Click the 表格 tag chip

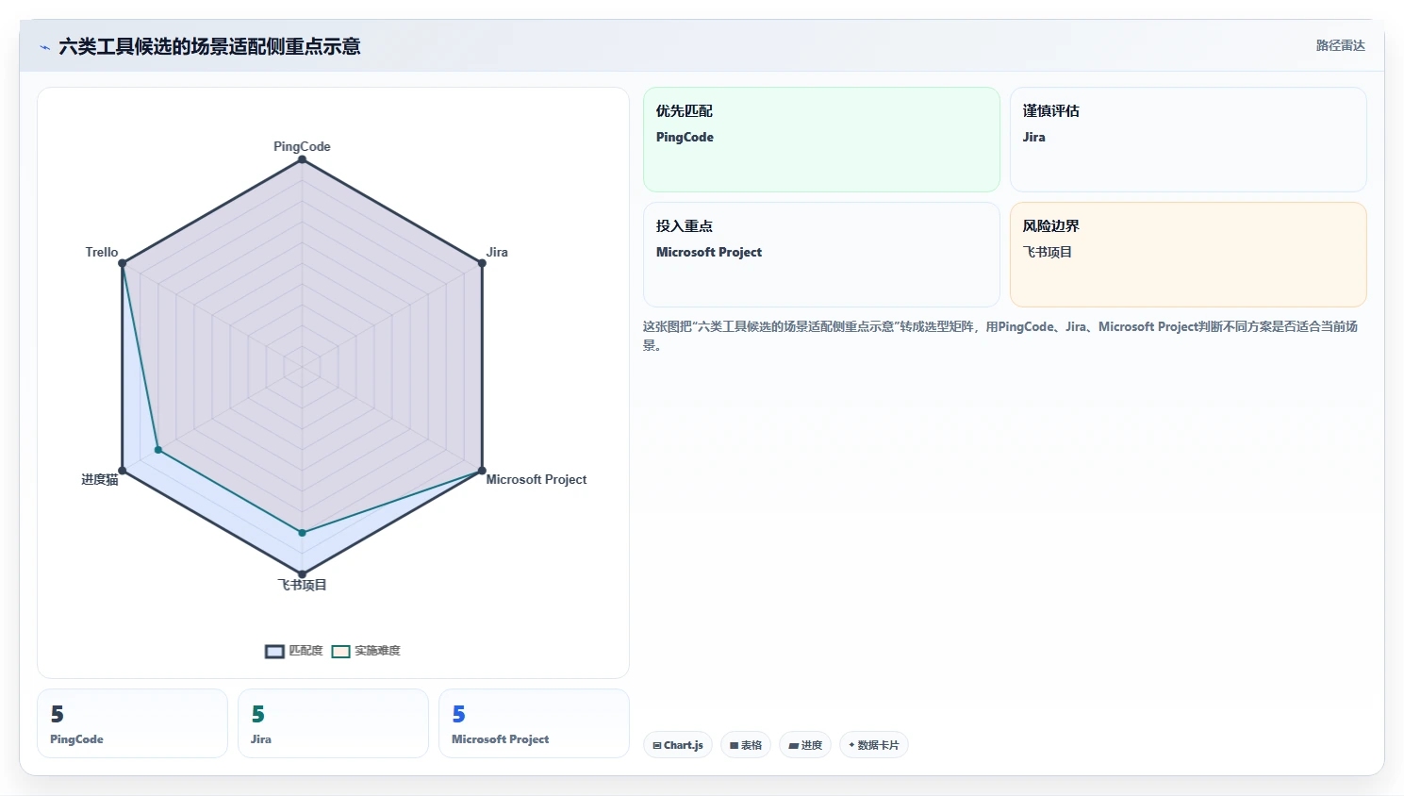pyautogui.click(x=746, y=745)
